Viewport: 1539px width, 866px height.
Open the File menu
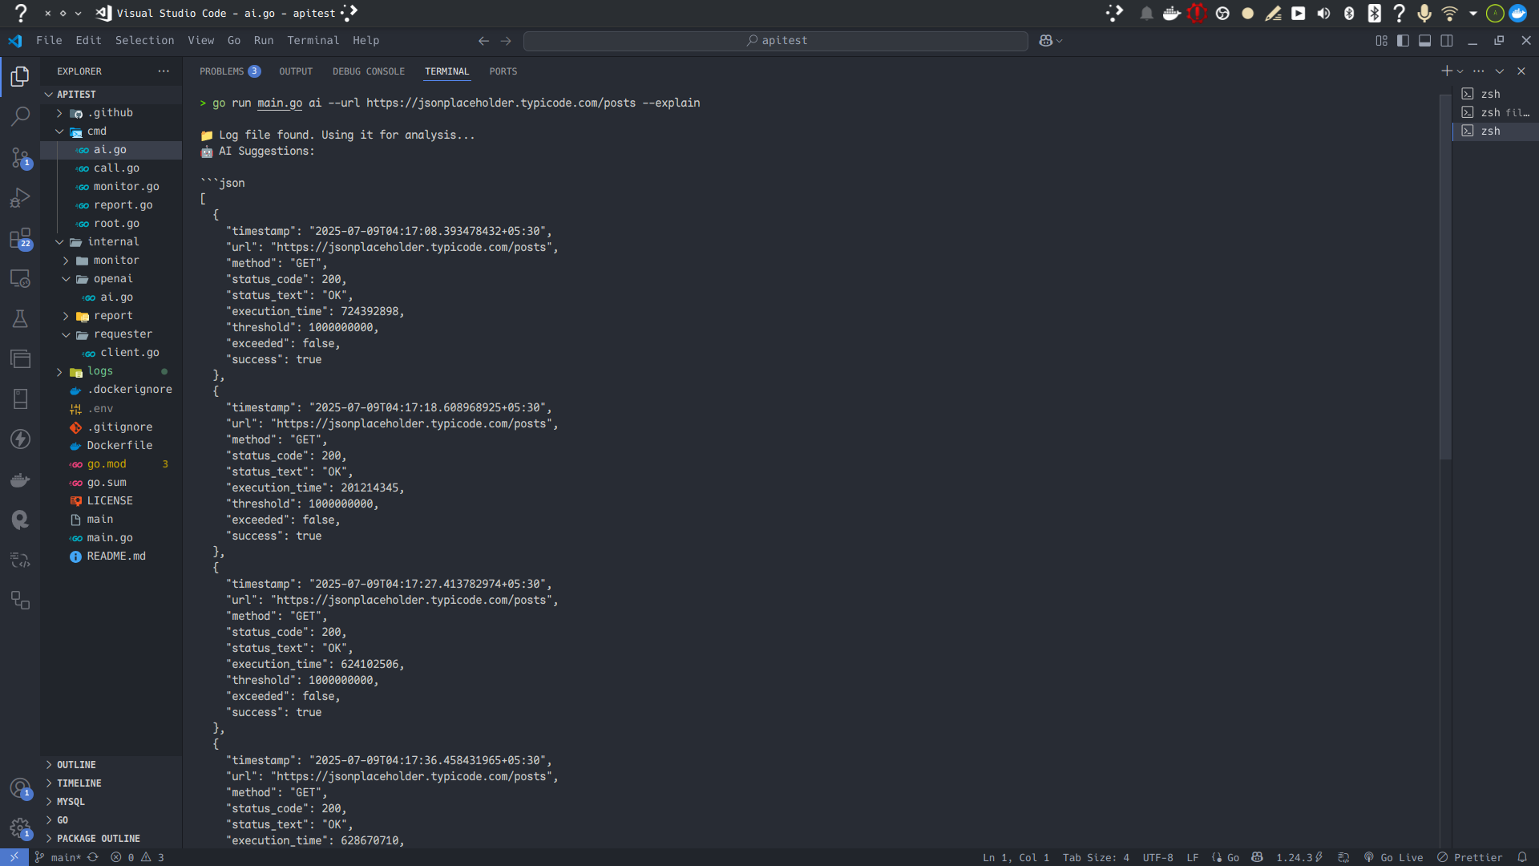pos(49,41)
